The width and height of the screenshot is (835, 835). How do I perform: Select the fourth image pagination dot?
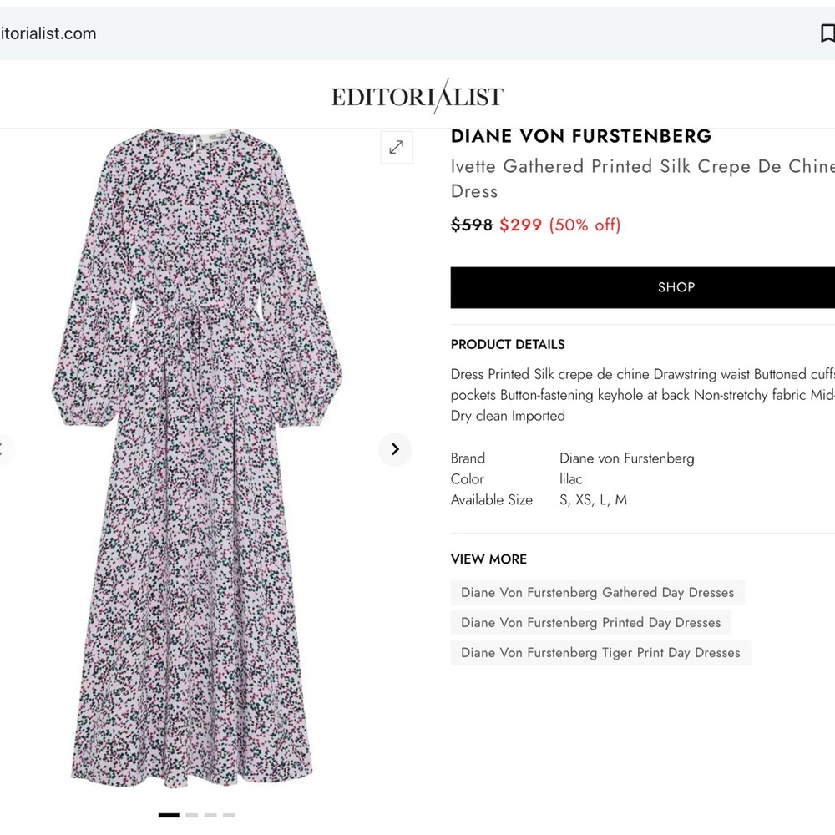coord(229,815)
